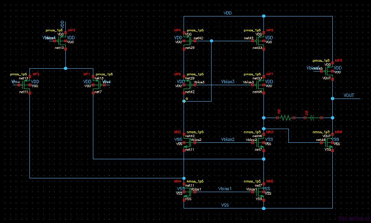371x223 pixels.
Task: Click the junction dot above MN4 drain
Action: [184, 178]
